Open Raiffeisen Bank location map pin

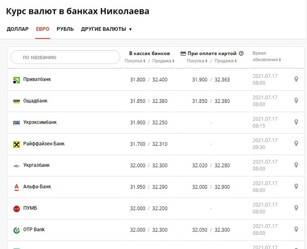[296, 144]
